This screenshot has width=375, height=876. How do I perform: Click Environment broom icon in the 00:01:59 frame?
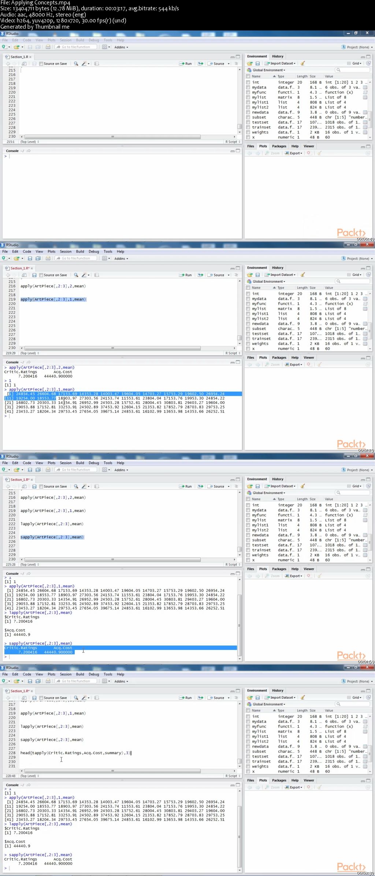303,486
